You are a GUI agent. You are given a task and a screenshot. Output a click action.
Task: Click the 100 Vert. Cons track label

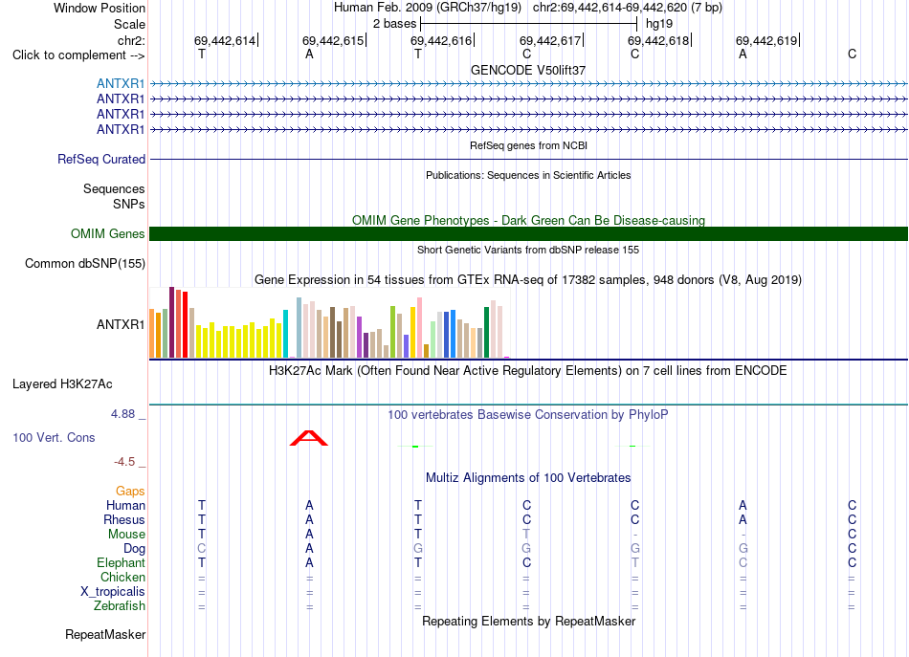[x=54, y=437]
